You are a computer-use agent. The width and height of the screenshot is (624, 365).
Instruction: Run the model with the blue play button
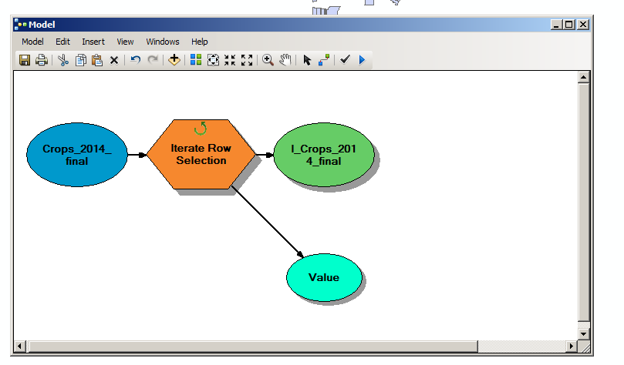click(362, 60)
